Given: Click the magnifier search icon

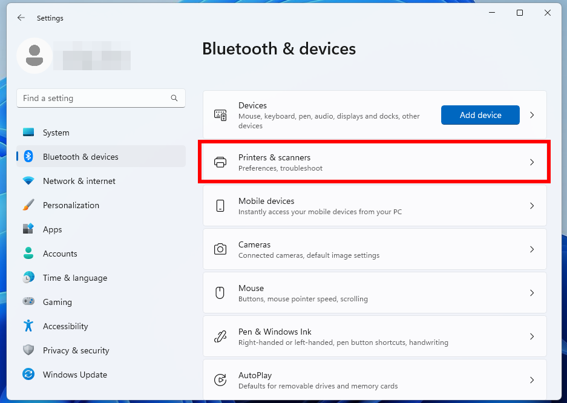Looking at the screenshot, I should coord(174,98).
